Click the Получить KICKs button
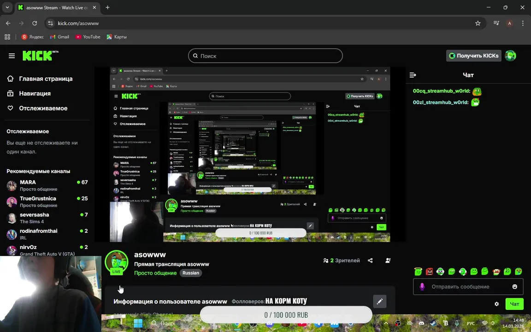531x332 pixels. pyautogui.click(x=473, y=56)
